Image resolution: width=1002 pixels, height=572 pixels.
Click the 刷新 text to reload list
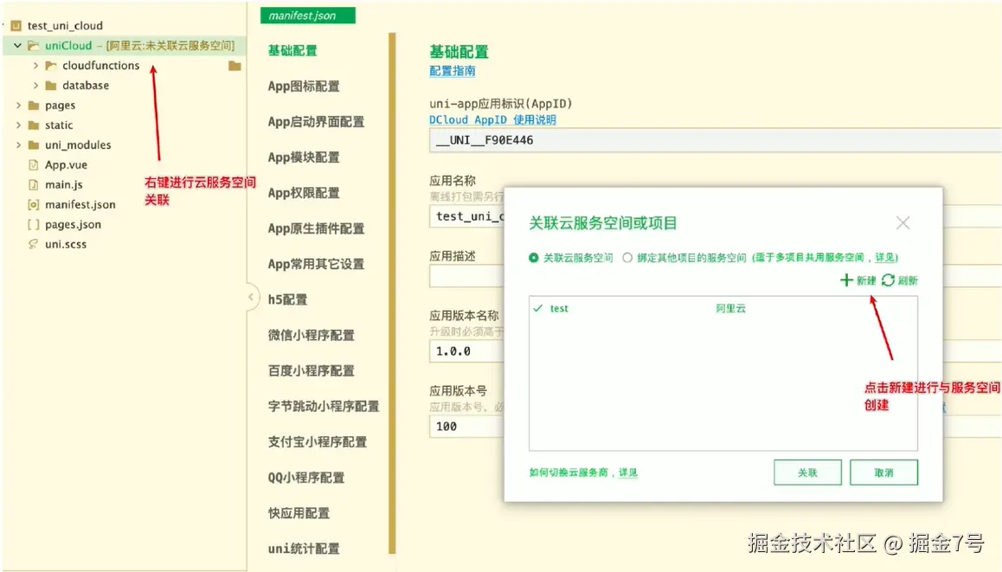pyautogui.click(x=908, y=280)
